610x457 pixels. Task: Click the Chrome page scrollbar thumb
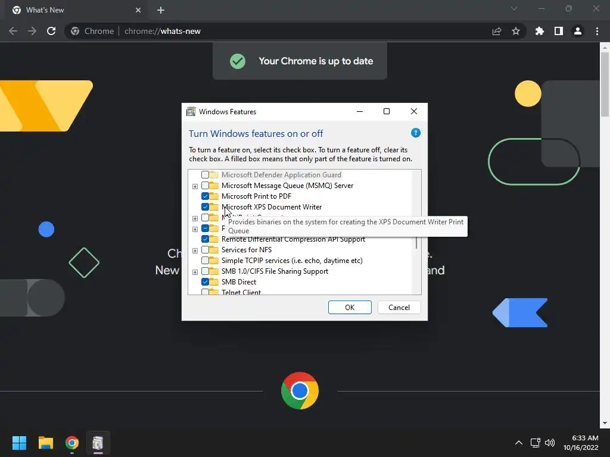click(605, 84)
